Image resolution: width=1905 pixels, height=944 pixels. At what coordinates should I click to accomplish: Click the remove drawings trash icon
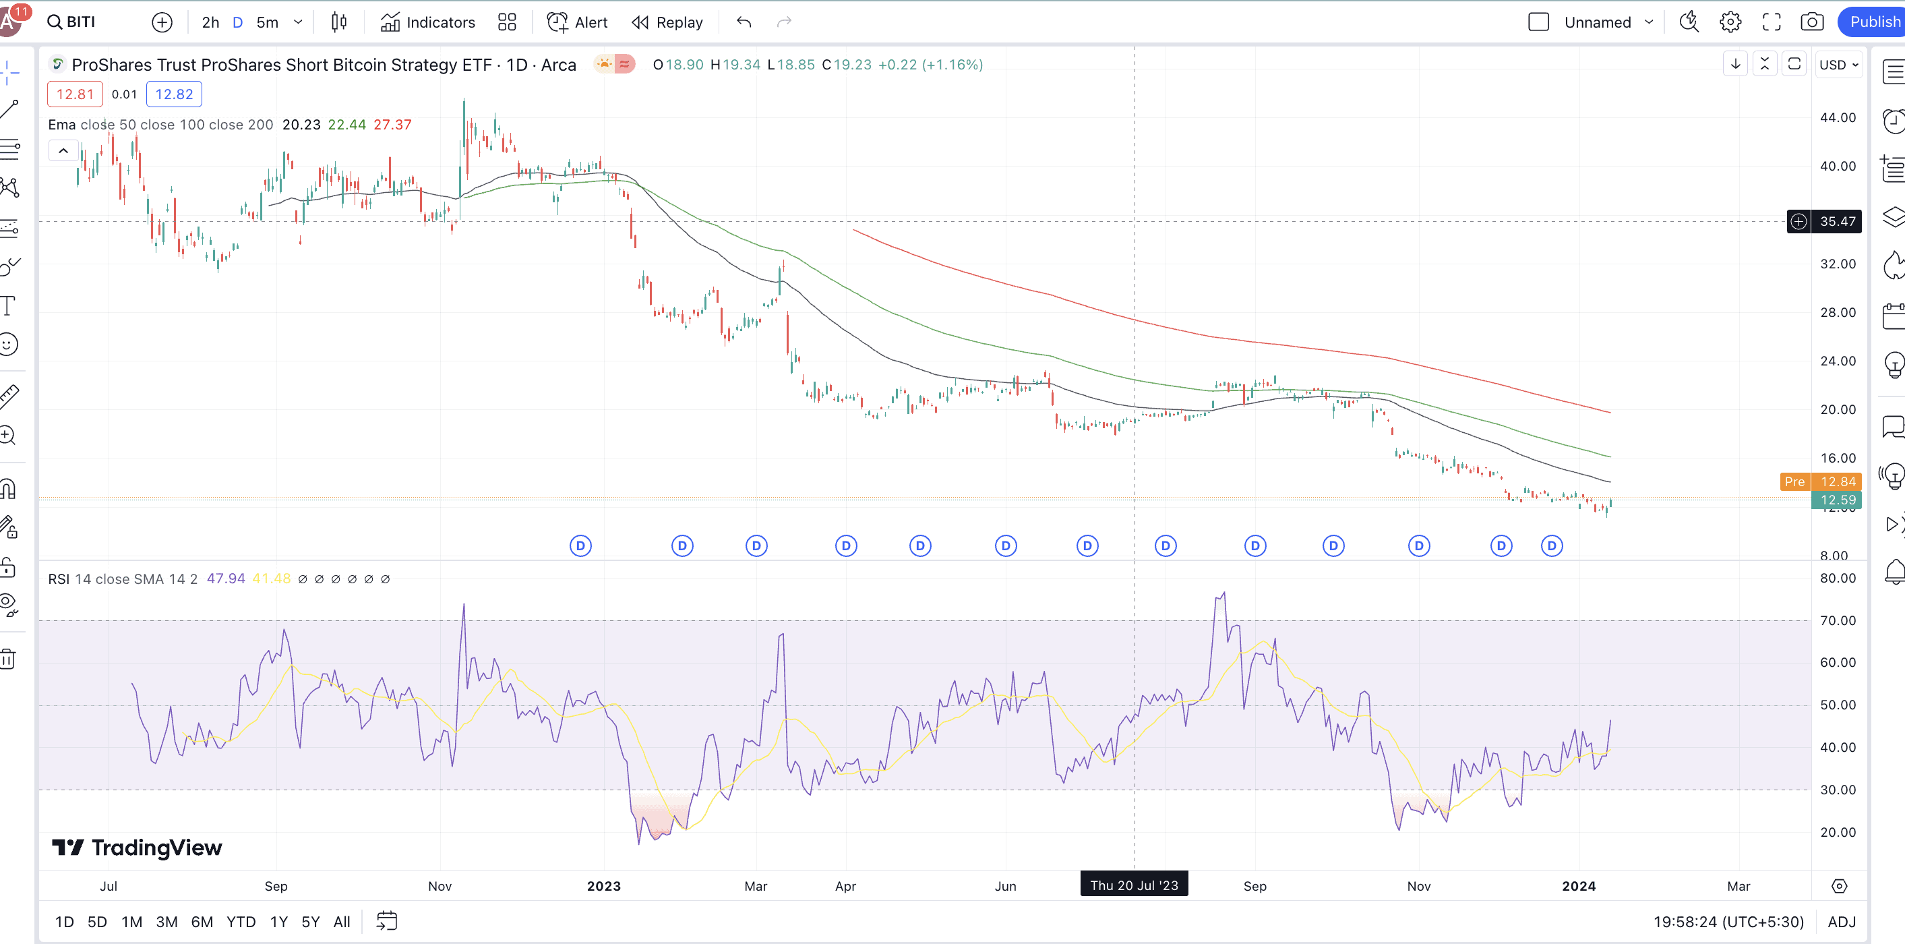click(9, 658)
